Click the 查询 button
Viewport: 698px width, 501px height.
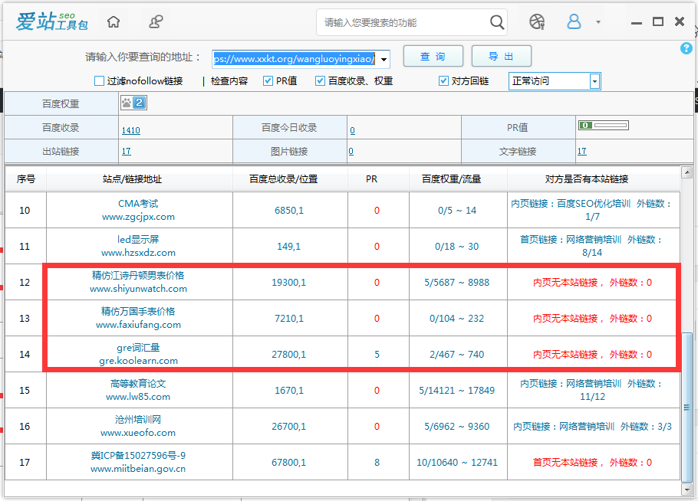click(x=433, y=57)
